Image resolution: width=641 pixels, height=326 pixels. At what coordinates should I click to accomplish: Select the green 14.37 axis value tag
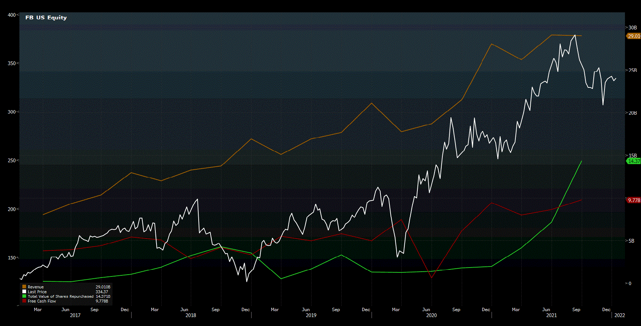(634, 161)
